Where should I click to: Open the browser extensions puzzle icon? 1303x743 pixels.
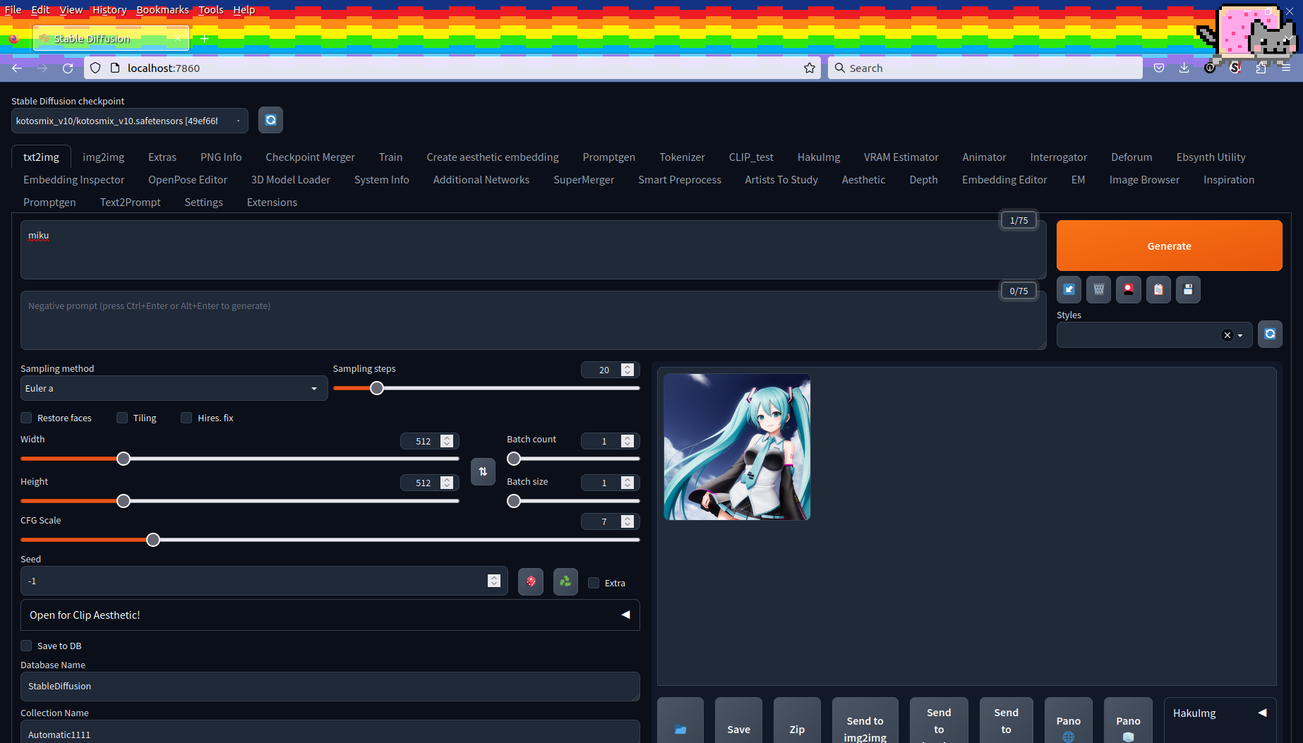point(1261,68)
